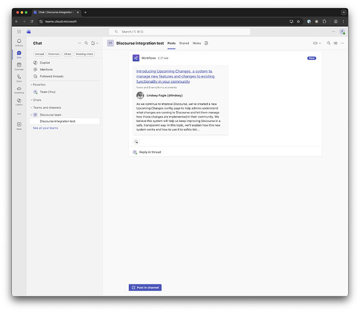Filter list by Chats pill

67,54
